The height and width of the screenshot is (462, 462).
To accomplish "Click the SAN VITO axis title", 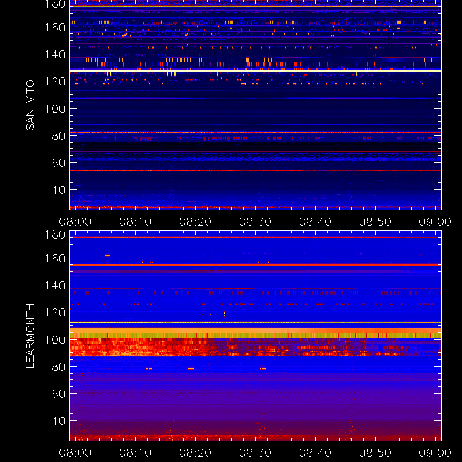I will click(x=30, y=105).
